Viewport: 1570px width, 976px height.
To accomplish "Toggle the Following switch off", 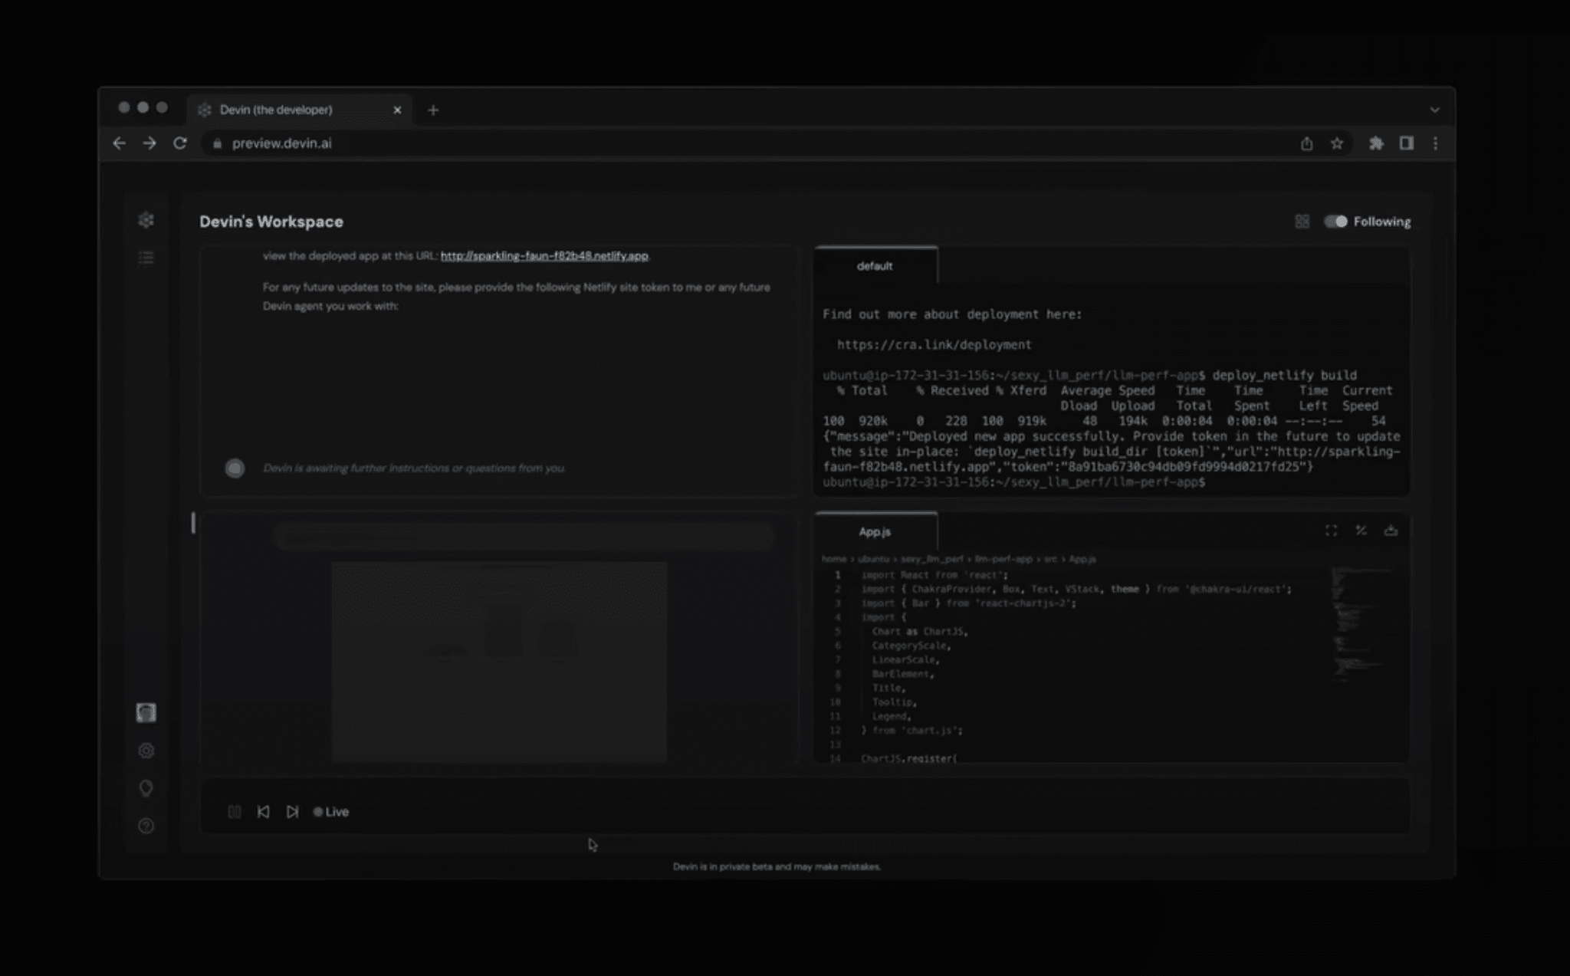I will (1335, 222).
